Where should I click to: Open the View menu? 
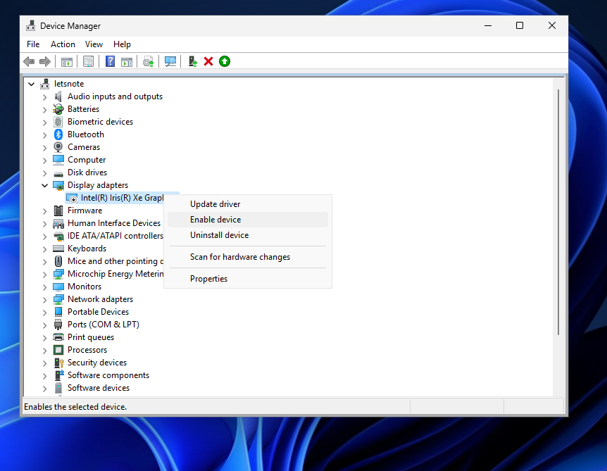(94, 44)
